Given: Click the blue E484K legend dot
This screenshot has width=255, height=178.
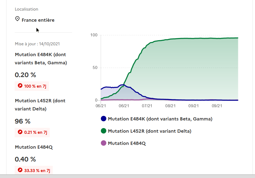Looking at the screenshot, I should [x=104, y=119].
